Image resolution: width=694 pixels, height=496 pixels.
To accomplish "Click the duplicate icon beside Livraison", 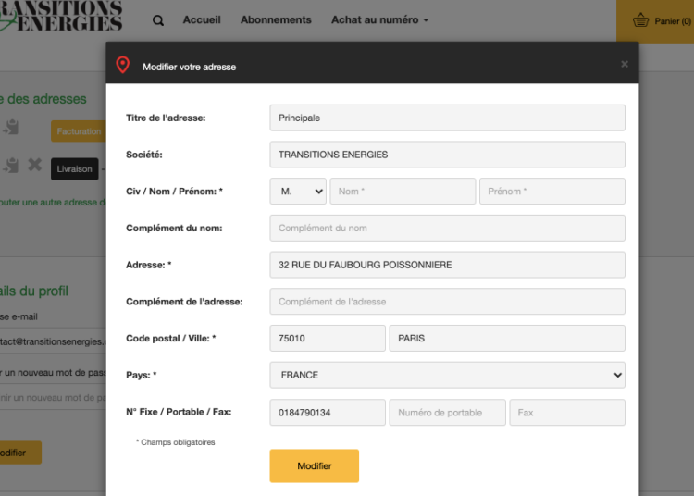I will (x=12, y=166).
